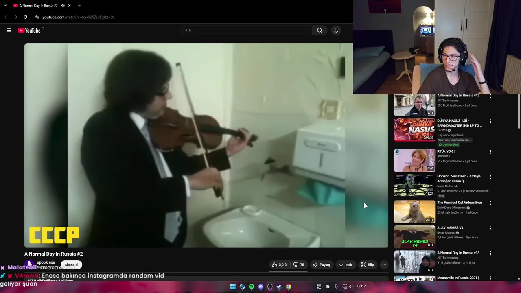This screenshot has height=293, width=521.
Task: Open the ARCURAY channel name
Action: click(x=444, y=156)
